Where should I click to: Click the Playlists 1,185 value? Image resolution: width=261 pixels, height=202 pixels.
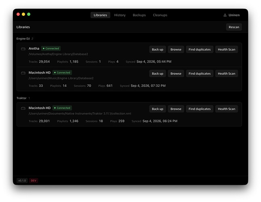[74, 61]
